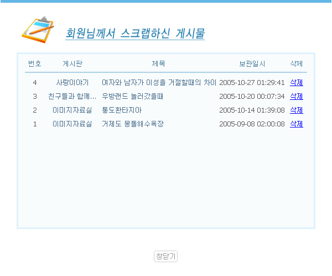Delete the 거제도 몽돌해수욕장 scrap entry

(297, 124)
